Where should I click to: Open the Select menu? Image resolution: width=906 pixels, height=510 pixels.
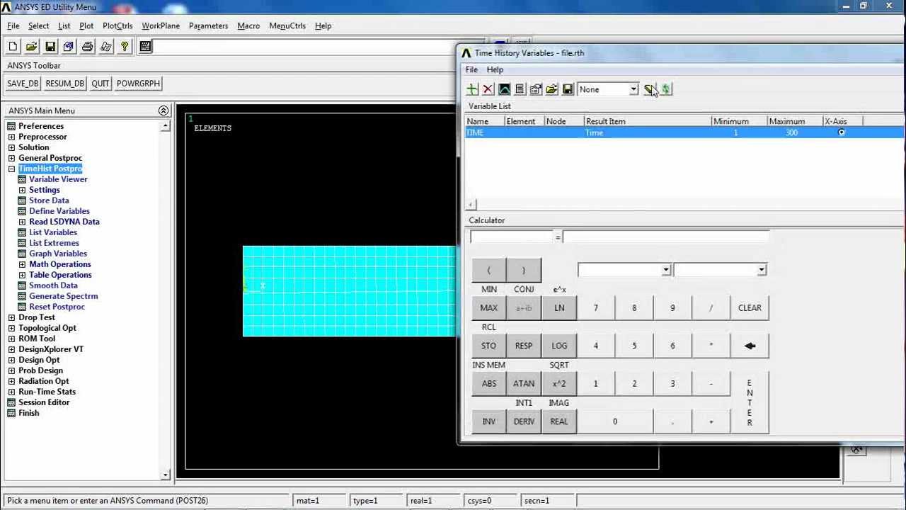point(39,25)
